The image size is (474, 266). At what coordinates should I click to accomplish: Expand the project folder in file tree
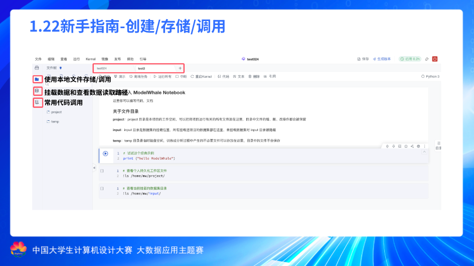coord(54,112)
